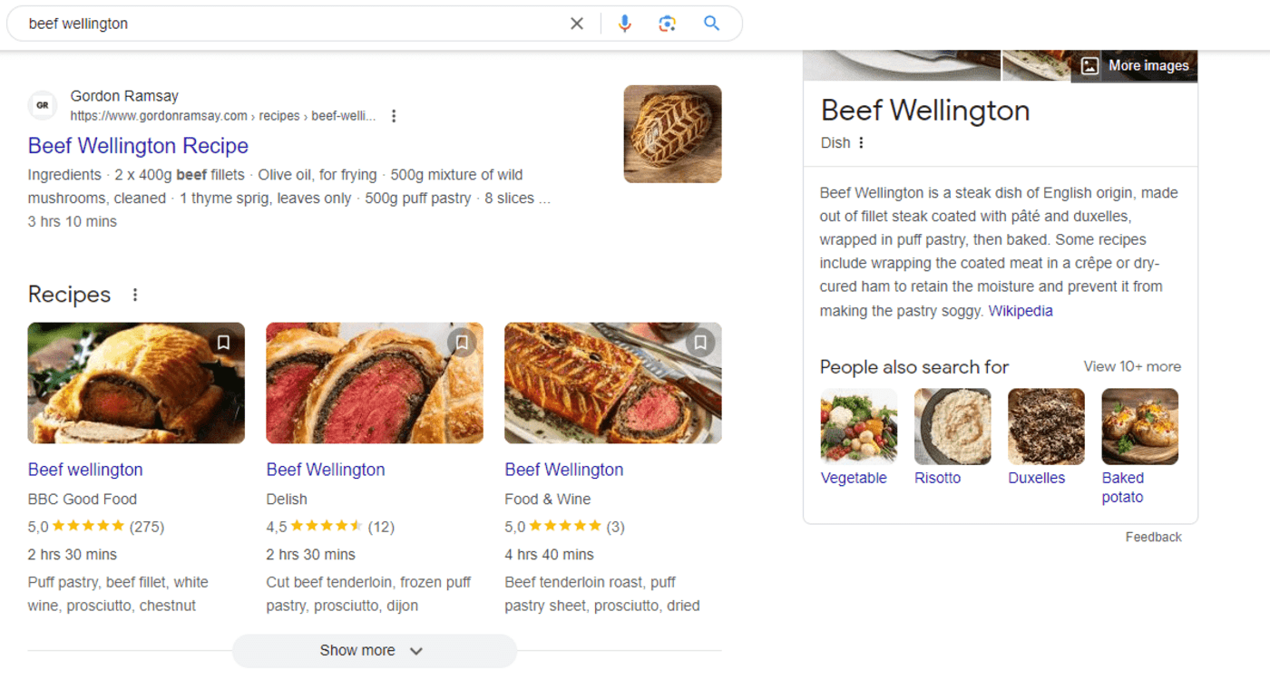Save the Delish Beef Wellington recipe
This screenshot has width=1270, height=699.
click(x=462, y=342)
